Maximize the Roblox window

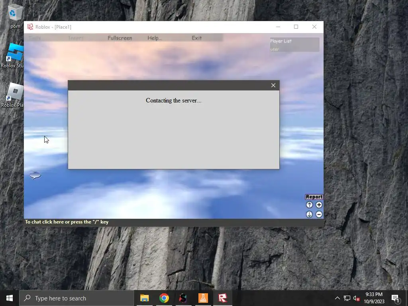[296, 27]
